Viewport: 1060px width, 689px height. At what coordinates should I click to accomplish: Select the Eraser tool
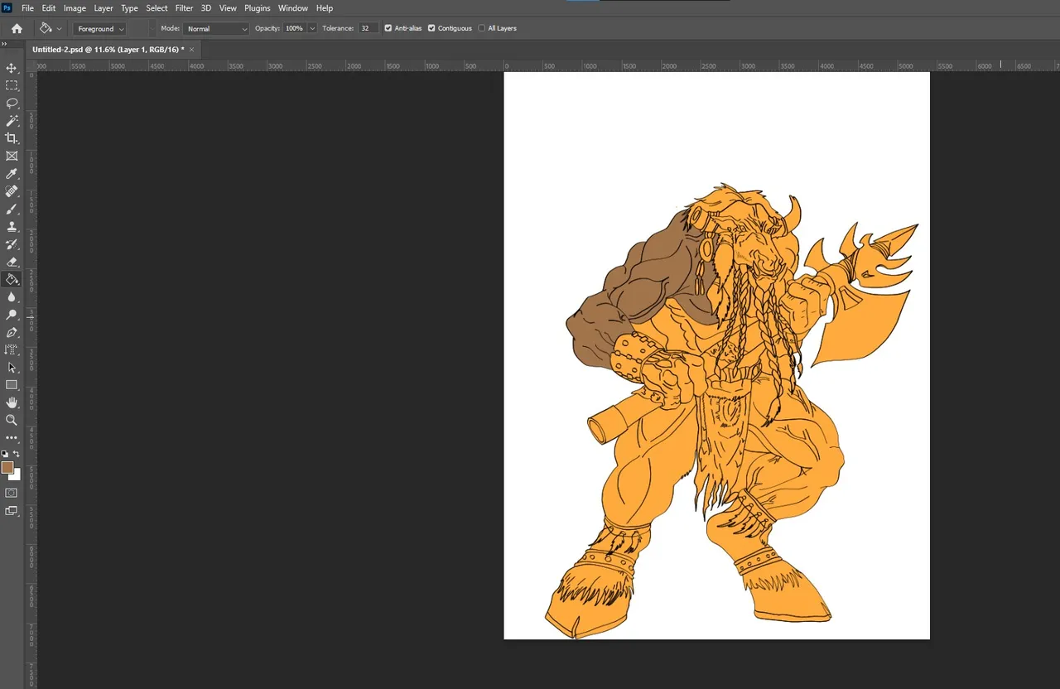click(12, 262)
